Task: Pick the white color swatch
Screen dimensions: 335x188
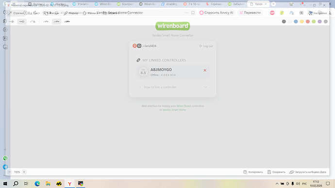Action: point(290,21)
